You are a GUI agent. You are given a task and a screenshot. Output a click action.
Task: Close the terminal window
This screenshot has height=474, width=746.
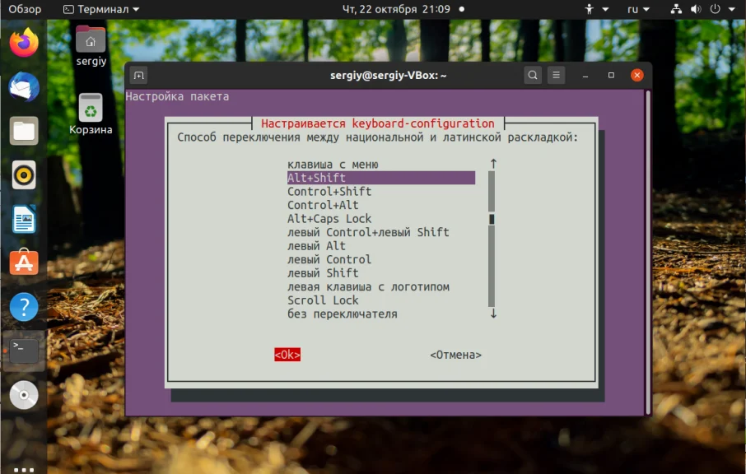[637, 75]
